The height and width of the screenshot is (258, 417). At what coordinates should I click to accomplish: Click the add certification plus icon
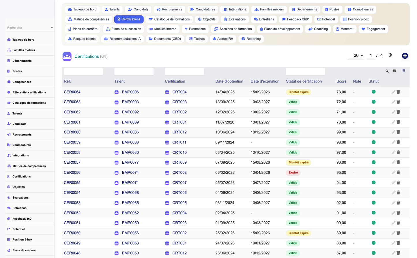click(x=405, y=56)
